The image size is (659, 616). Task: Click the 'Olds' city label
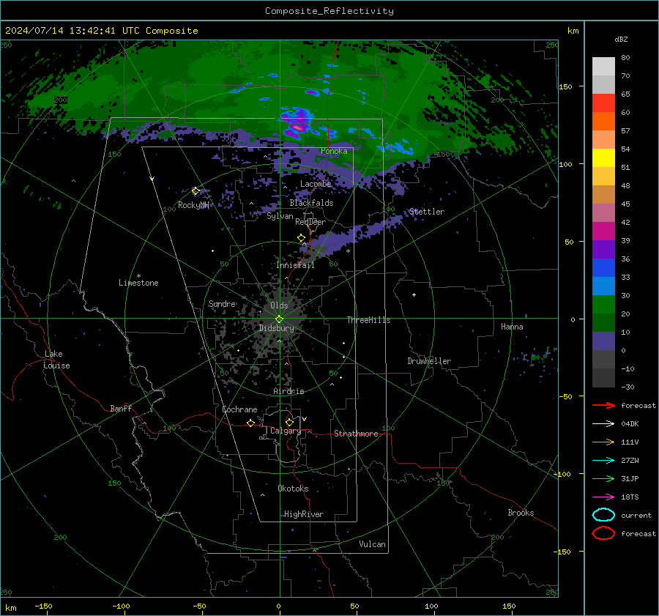click(x=279, y=305)
